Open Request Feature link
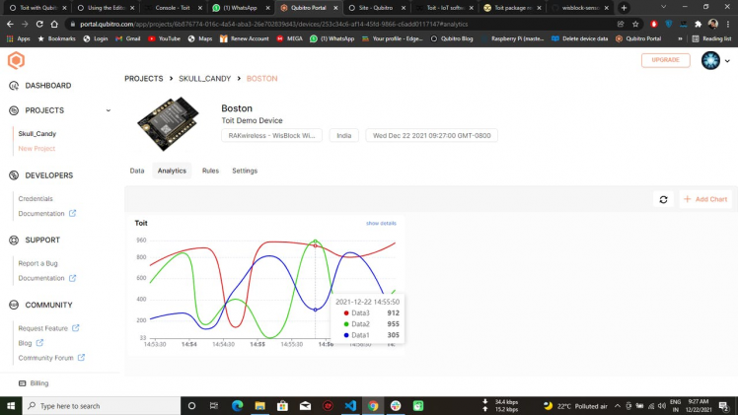The width and height of the screenshot is (738, 415). coord(48,328)
